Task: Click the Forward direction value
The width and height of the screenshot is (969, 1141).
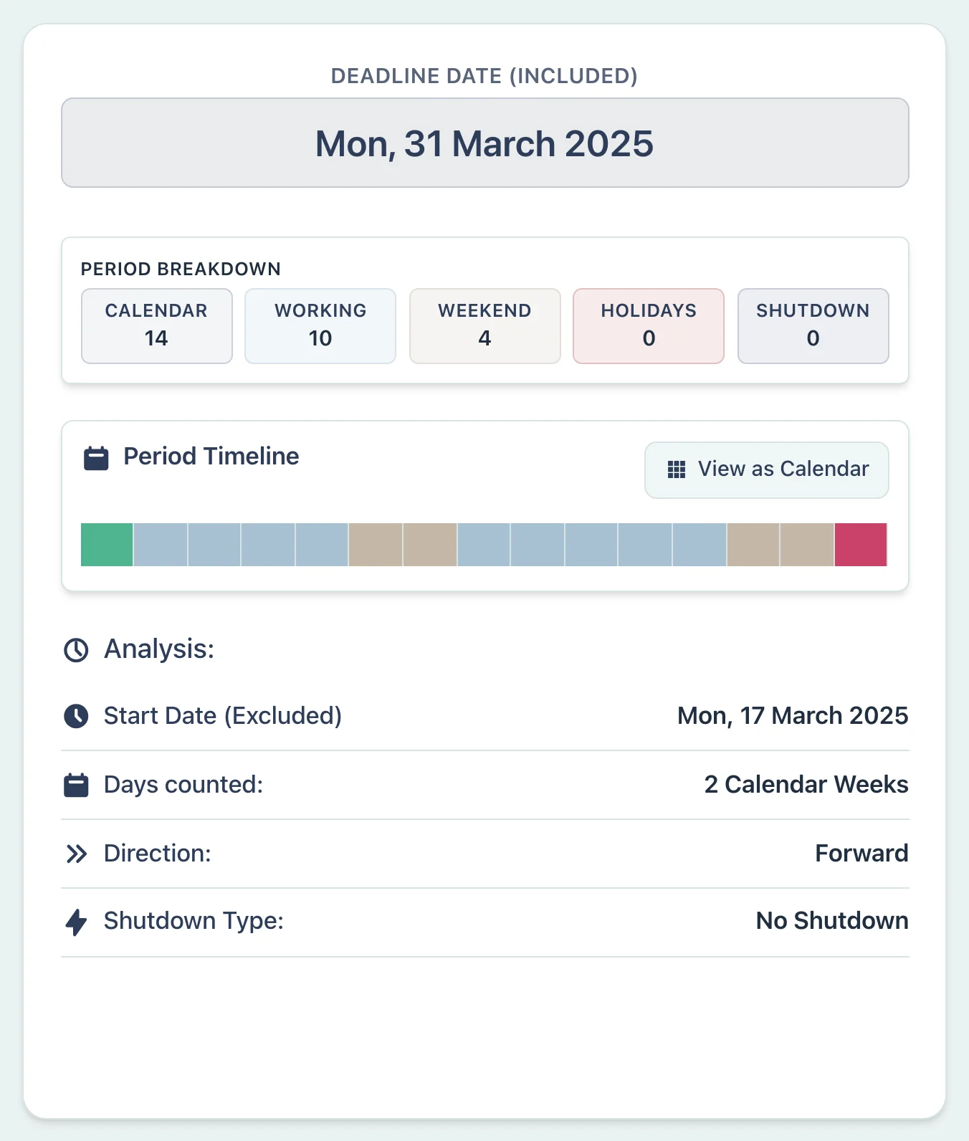Action: click(861, 854)
